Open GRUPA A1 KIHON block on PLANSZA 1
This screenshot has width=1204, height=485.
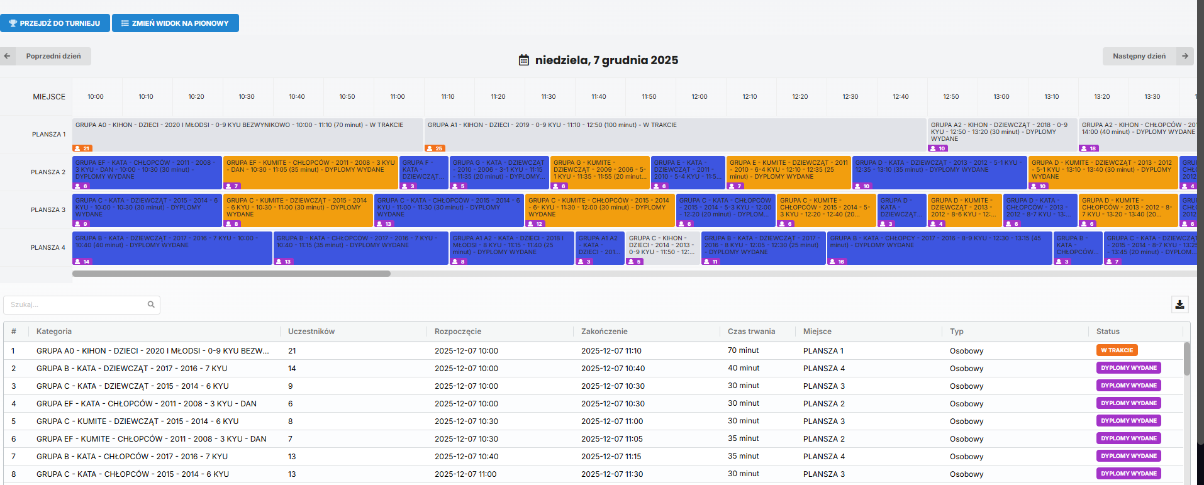tap(676, 135)
